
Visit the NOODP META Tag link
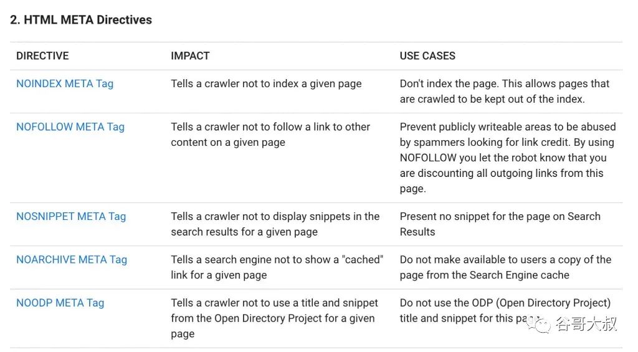[x=60, y=303]
